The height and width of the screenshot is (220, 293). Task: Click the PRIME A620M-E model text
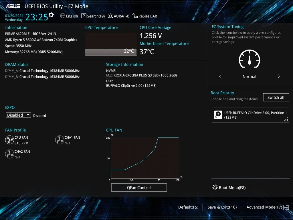click(x=17, y=34)
